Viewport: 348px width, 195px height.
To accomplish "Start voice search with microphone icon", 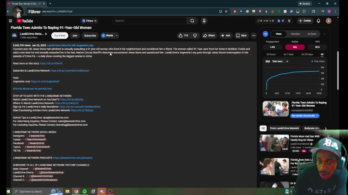I will pyautogui.click(x=204, y=21).
